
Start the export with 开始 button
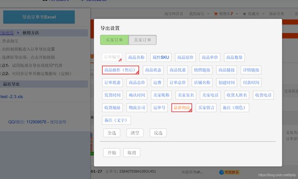[112, 152]
